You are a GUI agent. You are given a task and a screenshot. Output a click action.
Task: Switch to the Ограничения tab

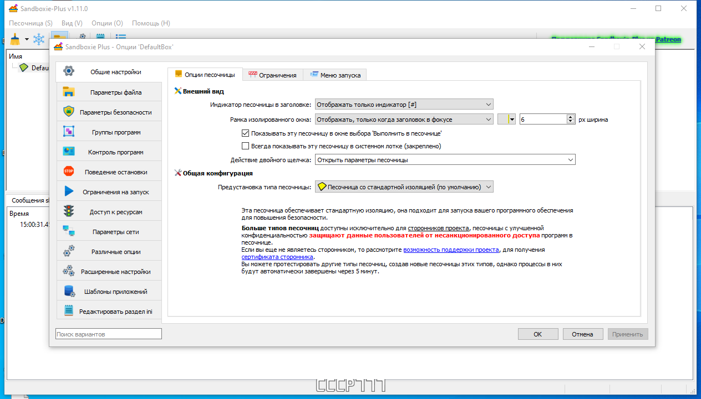[272, 75]
